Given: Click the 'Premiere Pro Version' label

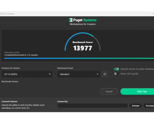Looking at the screenshot, I should tap(11, 68).
